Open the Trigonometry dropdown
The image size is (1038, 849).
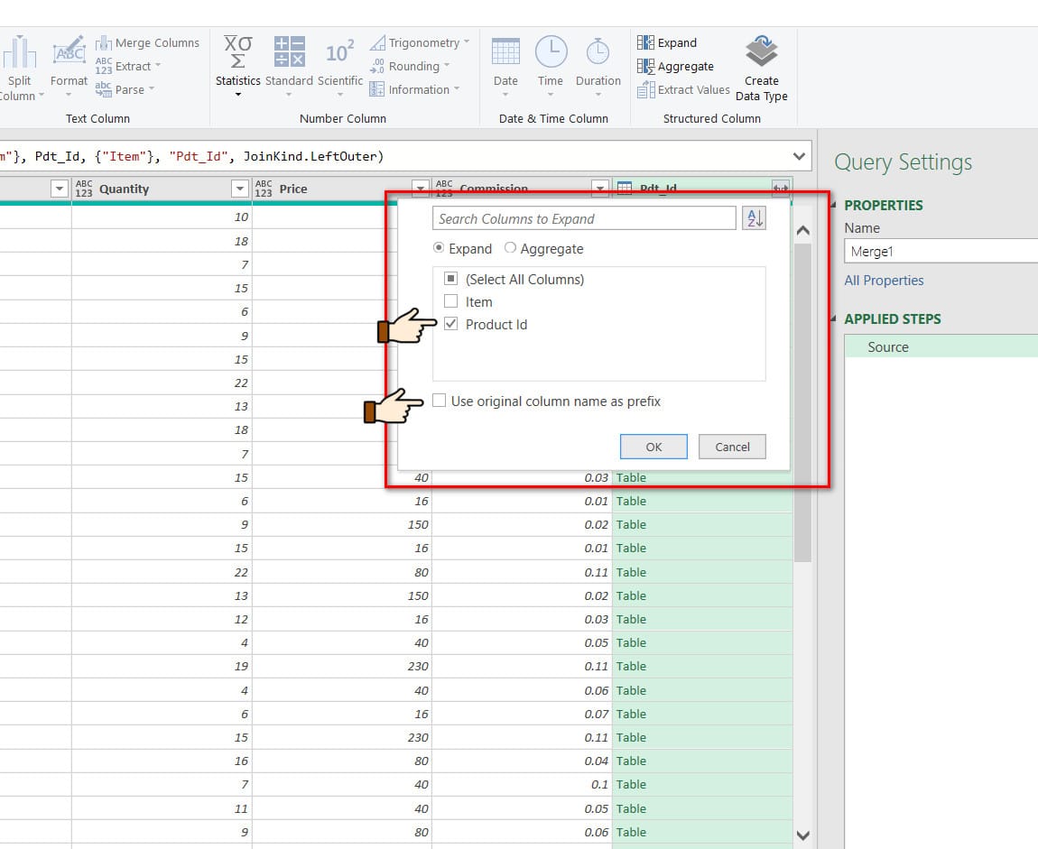tap(421, 42)
